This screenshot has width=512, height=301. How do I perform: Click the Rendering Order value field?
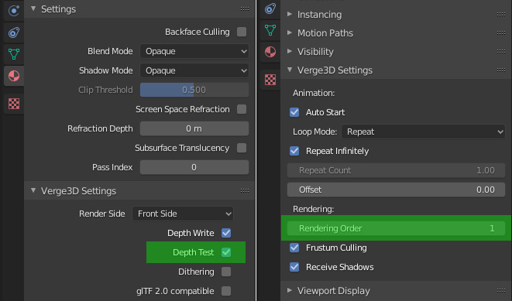point(396,228)
